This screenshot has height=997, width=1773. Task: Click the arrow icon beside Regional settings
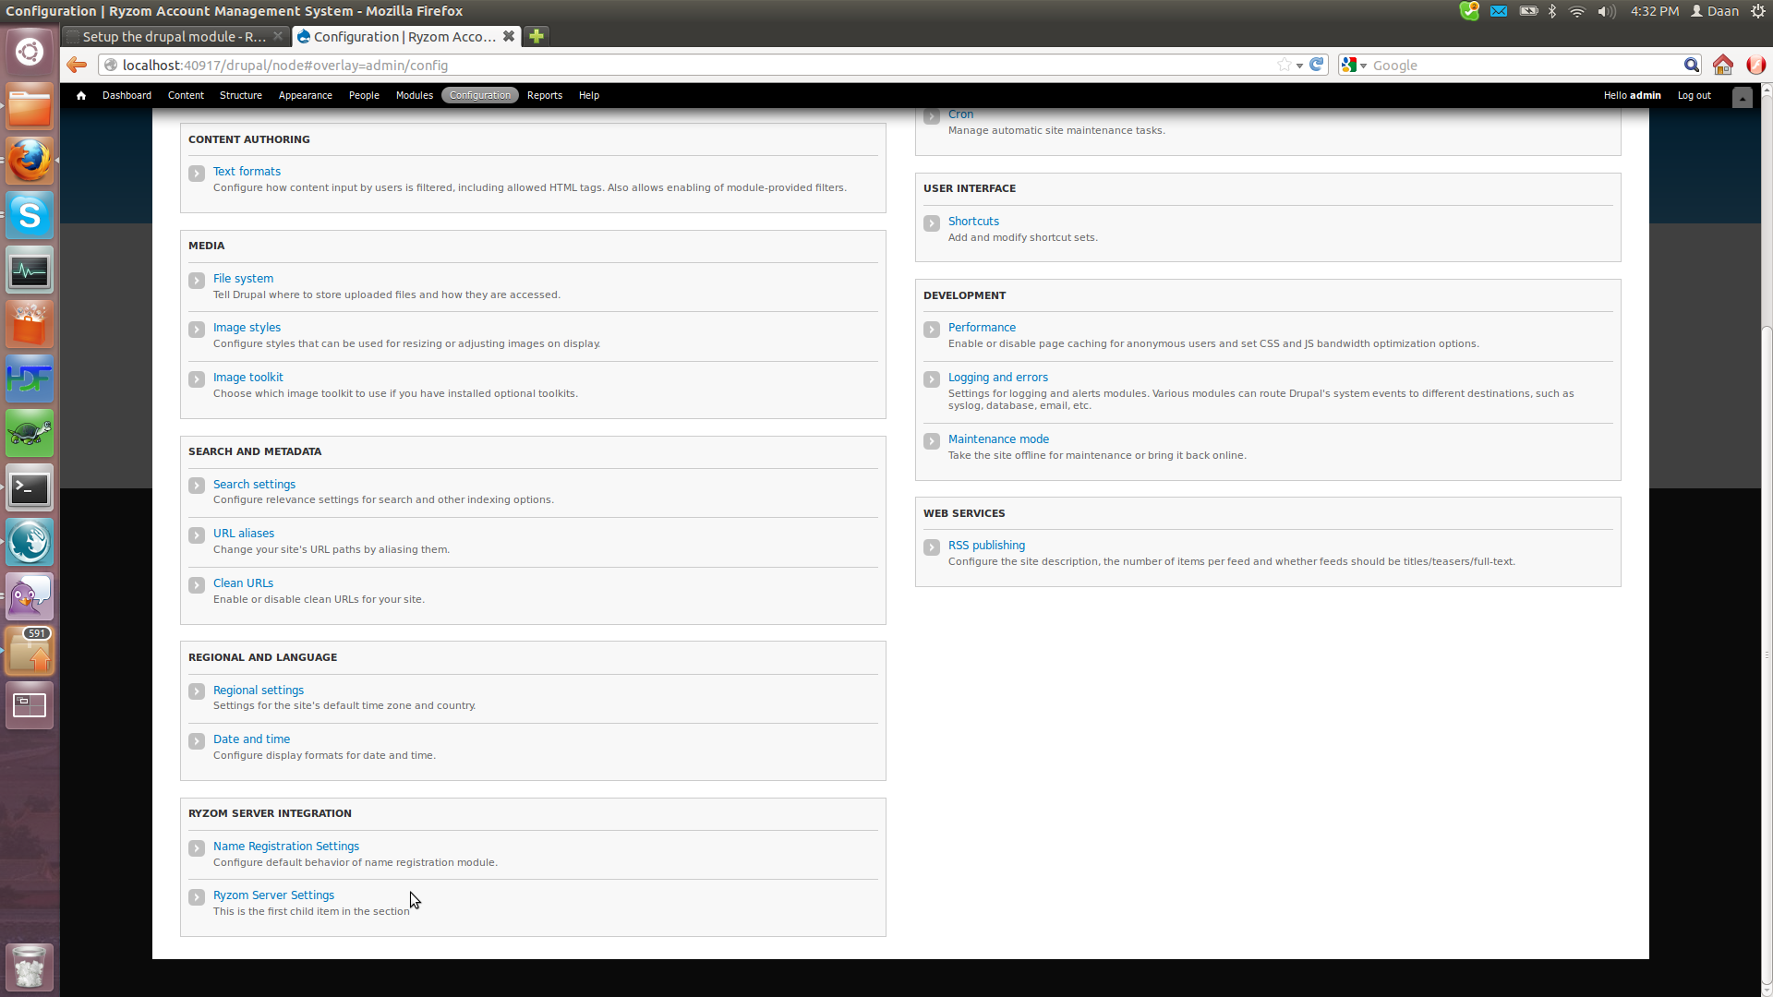coord(197,692)
